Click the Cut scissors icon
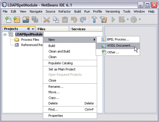The height and width of the screenshot is (122, 159). pos(47,20)
